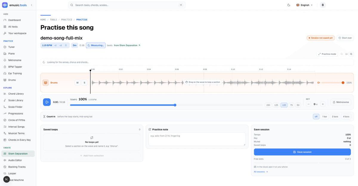
Task: Open Scale Finder in the sidebar
Action: point(18,107)
